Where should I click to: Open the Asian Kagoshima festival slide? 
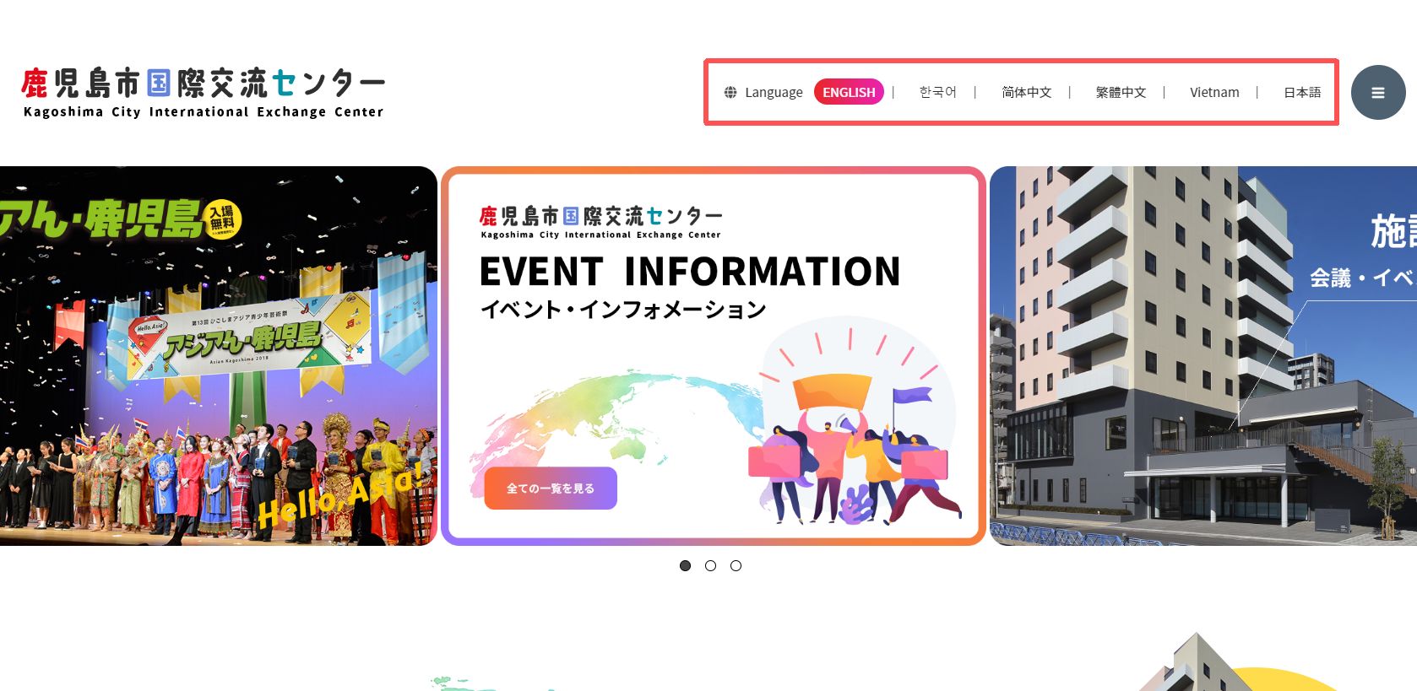(219, 356)
